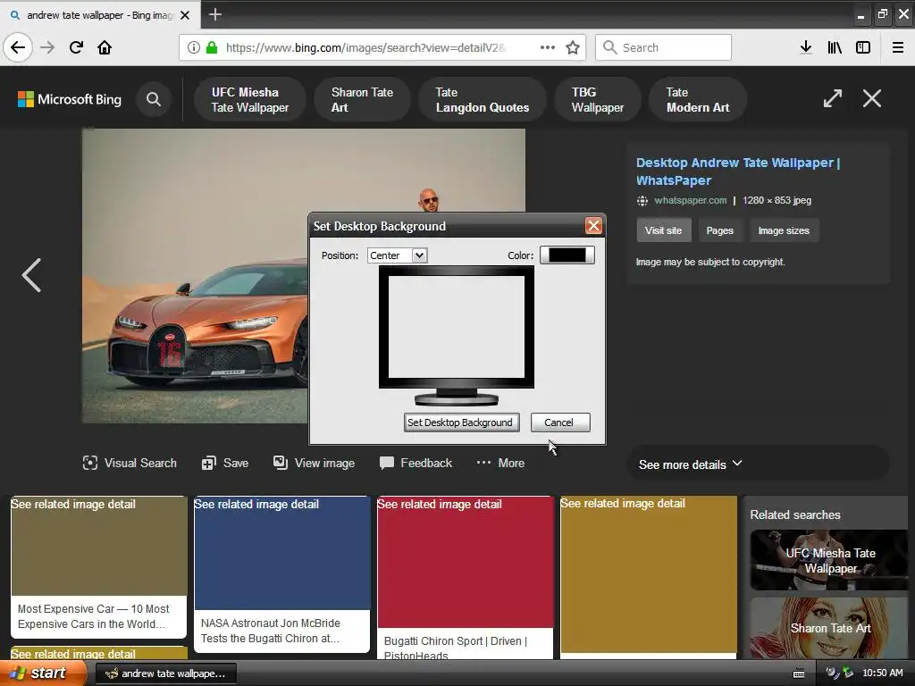The width and height of the screenshot is (915, 686).
Task: Focus the Firefox Search field
Action: pos(664,47)
